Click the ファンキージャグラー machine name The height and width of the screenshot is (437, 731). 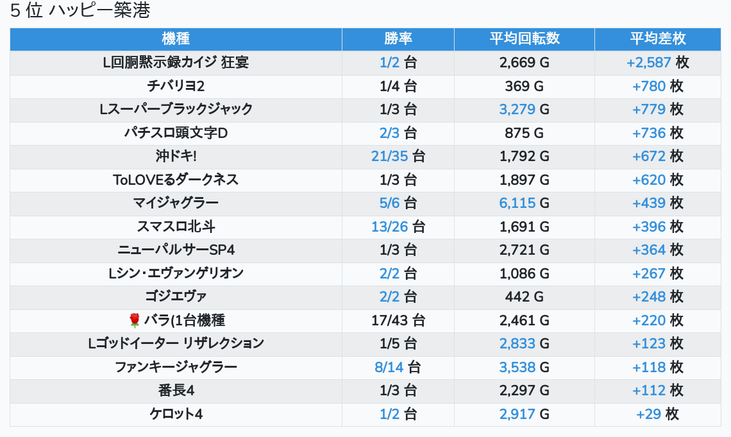pyautogui.click(x=176, y=367)
